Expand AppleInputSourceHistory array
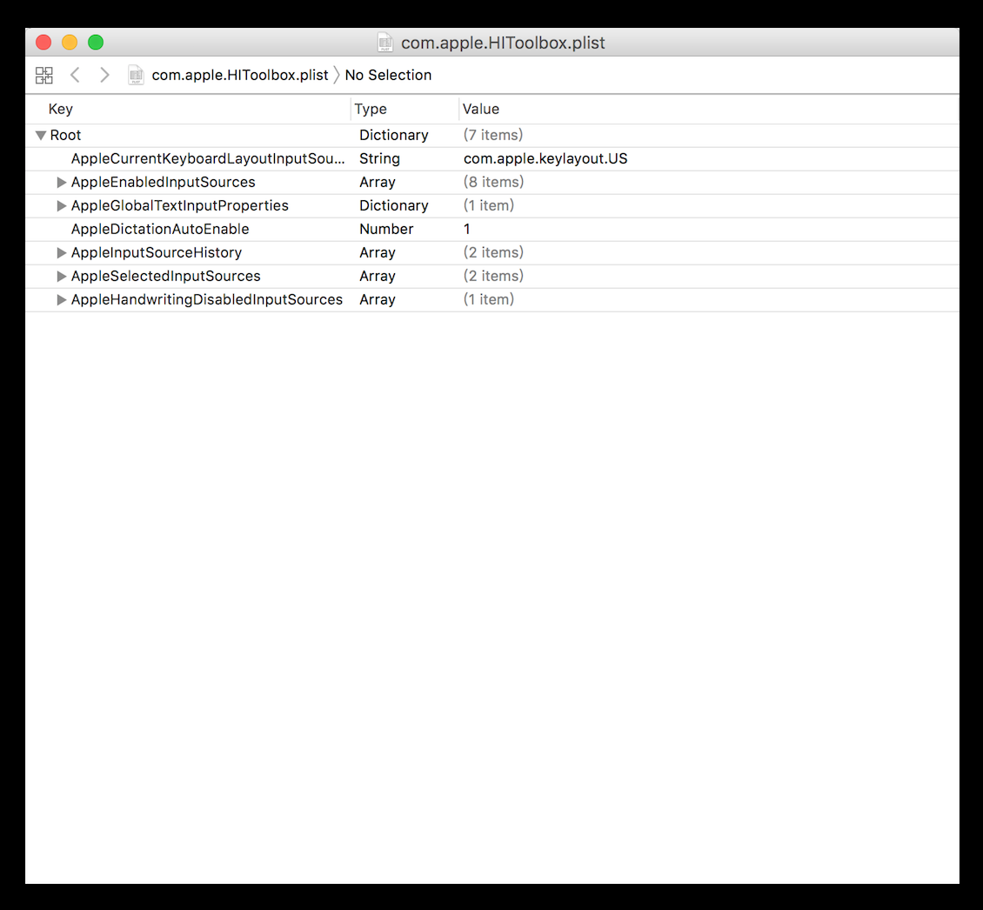The image size is (983, 910). click(61, 252)
